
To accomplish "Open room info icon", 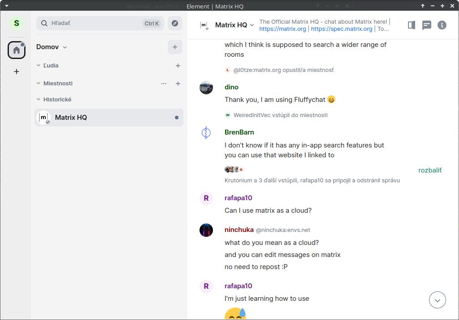I will tap(442, 25).
